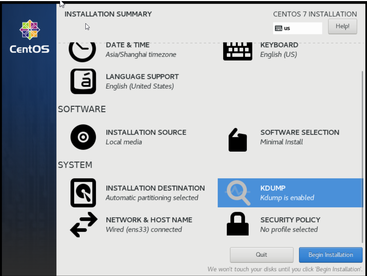
Task: Open Network & Host Name arrows icon
Action: tap(84, 224)
